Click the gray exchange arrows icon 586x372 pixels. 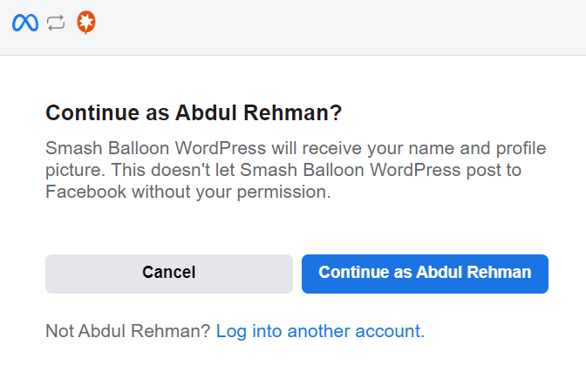[x=56, y=24]
